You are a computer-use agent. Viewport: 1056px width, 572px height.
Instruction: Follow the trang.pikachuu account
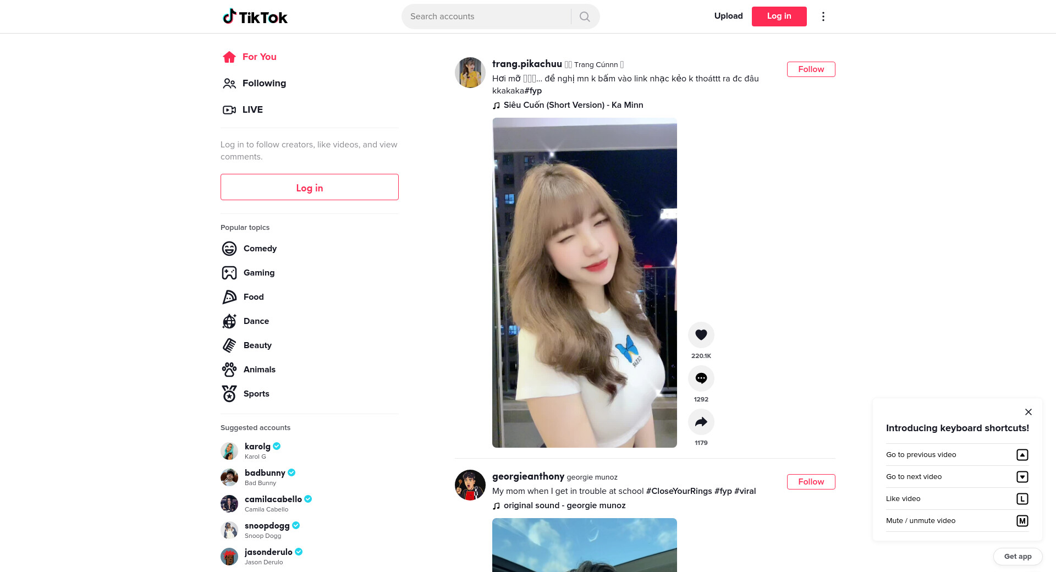[811, 69]
